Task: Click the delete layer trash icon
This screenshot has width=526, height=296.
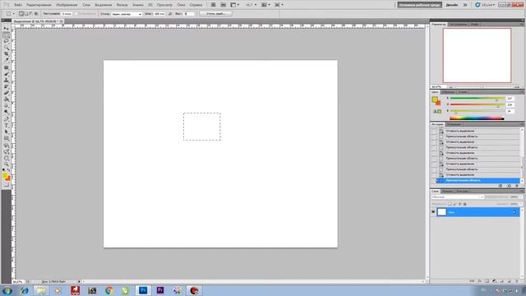Action: (517, 281)
